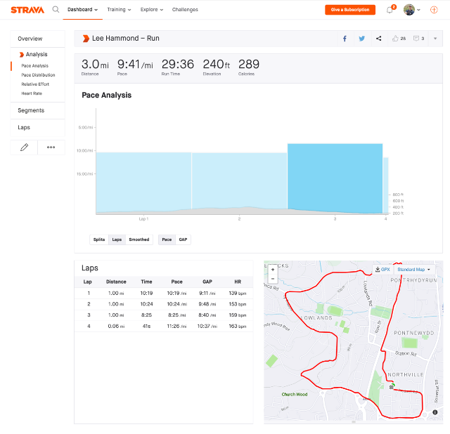Select the narrow lap 4 bar
450x434 pixels.
click(386, 185)
